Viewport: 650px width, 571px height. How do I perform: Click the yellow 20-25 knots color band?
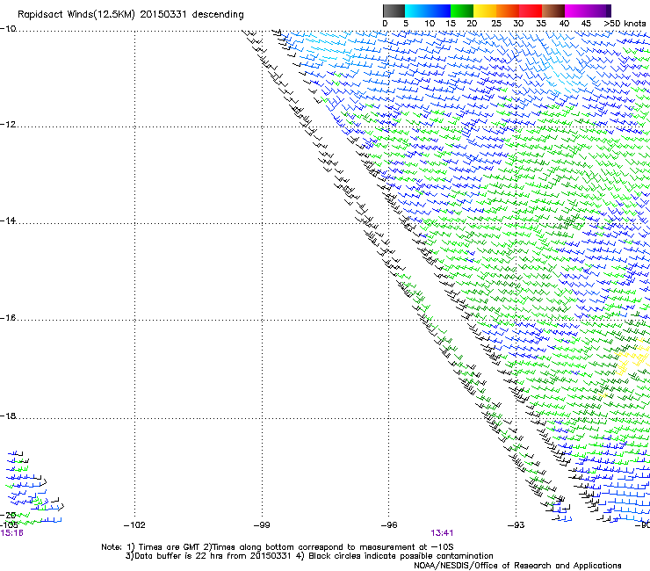click(x=485, y=11)
